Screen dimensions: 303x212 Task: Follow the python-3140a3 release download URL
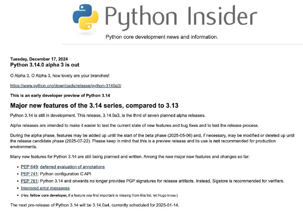coord(66,86)
